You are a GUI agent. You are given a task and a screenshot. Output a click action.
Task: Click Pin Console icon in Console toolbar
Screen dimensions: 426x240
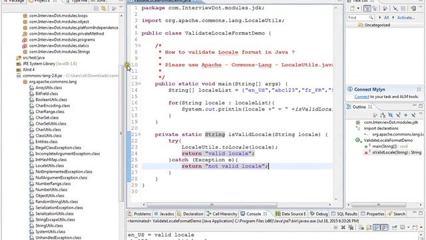[394, 227]
